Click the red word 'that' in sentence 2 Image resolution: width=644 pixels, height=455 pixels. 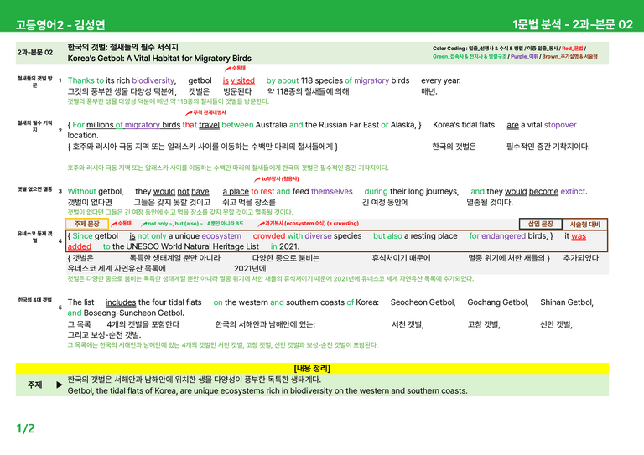tap(190, 125)
